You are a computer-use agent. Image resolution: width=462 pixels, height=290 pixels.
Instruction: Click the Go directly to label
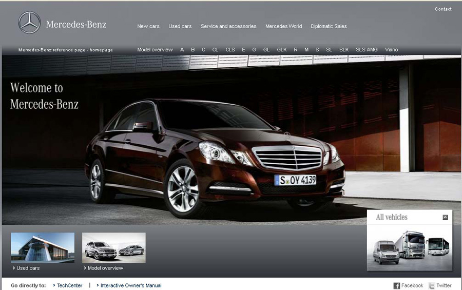[28, 285]
